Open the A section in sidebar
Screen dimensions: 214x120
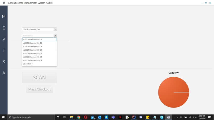point(4,73)
